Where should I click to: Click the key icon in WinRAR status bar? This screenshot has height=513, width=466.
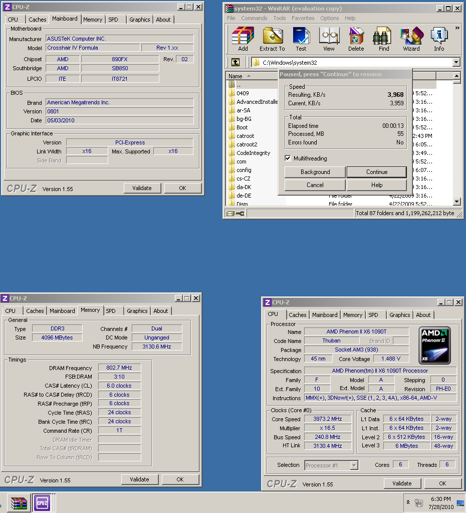click(240, 214)
